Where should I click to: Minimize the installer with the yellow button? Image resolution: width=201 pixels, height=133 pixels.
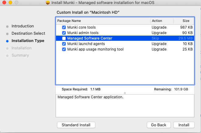coord(10,2)
